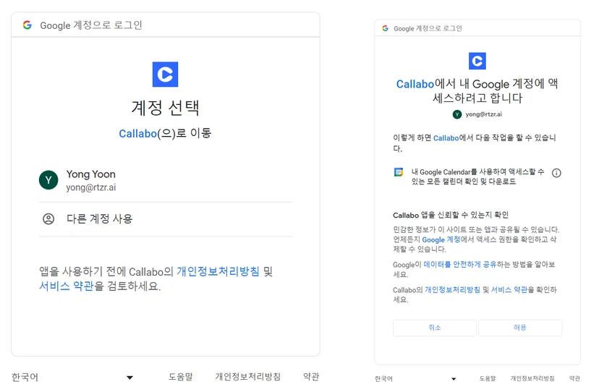
Task: Click '계정 선택' heading text
Action: pyautogui.click(x=165, y=107)
